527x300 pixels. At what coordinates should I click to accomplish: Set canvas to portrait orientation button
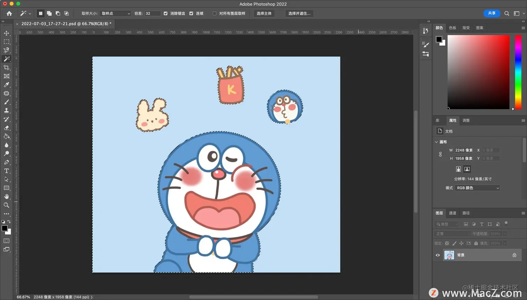(x=458, y=169)
